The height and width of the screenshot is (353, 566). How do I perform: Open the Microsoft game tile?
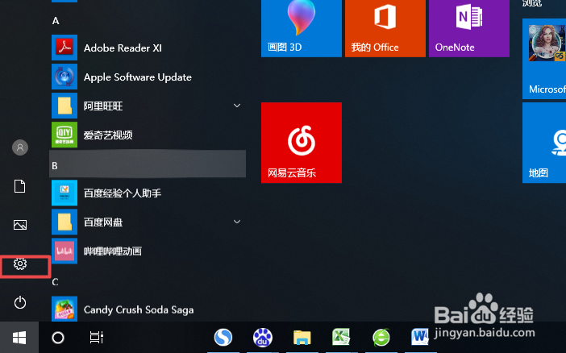[x=544, y=59]
